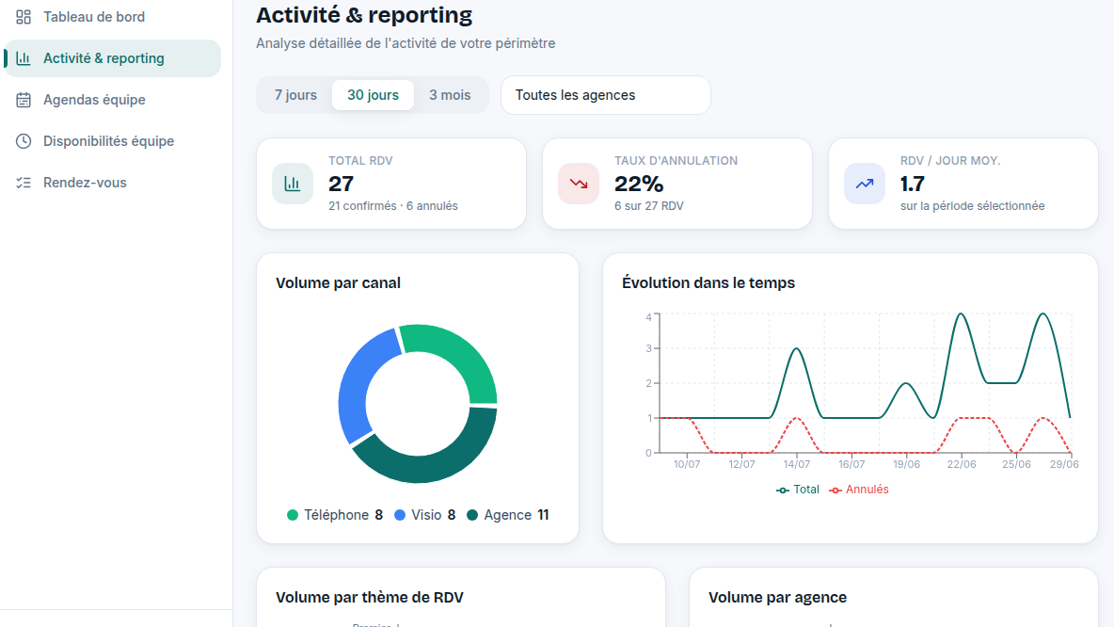Click the Activité & reporting bar chart icon
Image resolution: width=1114 pixels, height=627 pixels.
pos(24,58)
